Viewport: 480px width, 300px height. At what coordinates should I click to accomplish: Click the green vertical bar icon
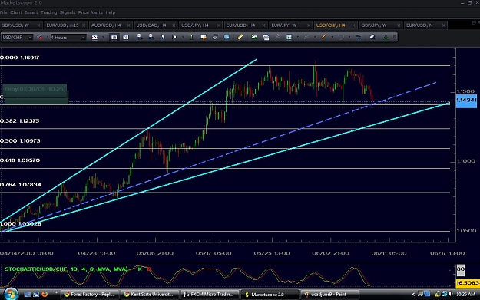point(192,37)
